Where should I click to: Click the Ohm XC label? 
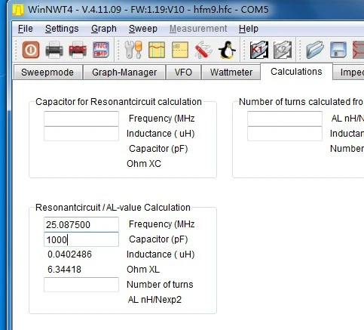pyautogui.click(x=144, y=164)
